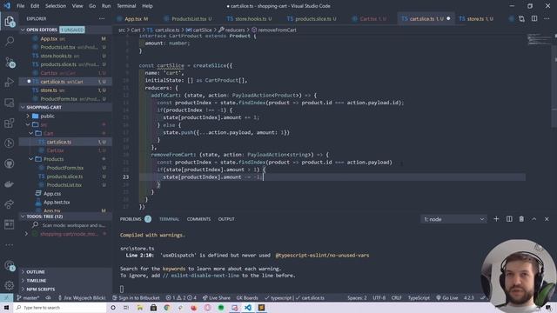Viewport: 557px width, 313px height.
Task: Open Remote Explorer view in activity bar
Action: (x=10, y=103)
